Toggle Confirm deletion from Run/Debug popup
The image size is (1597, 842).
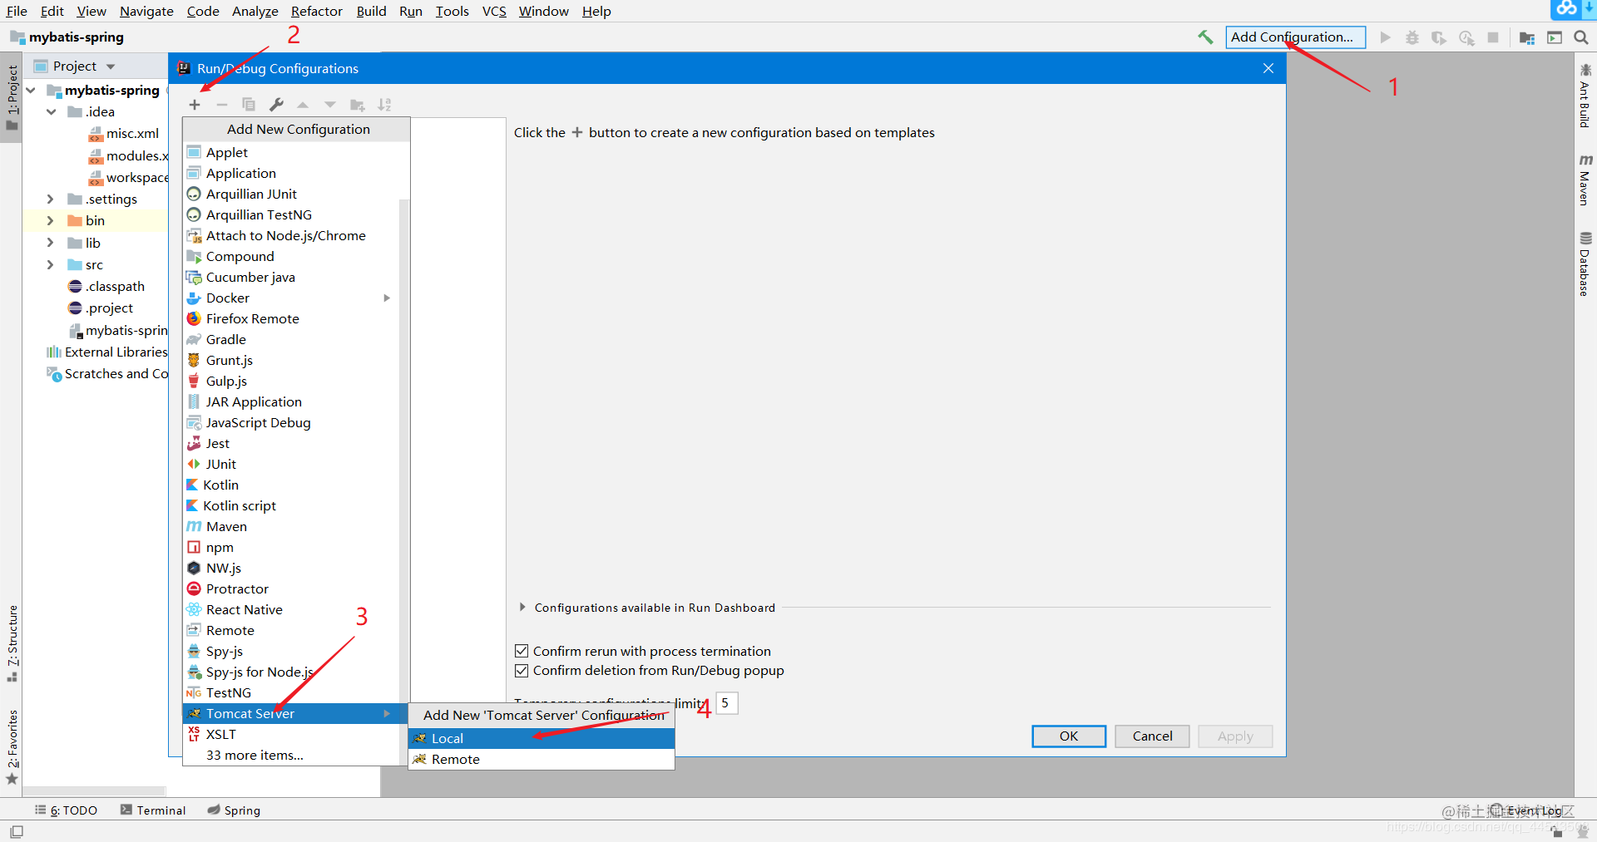[522, 671]
